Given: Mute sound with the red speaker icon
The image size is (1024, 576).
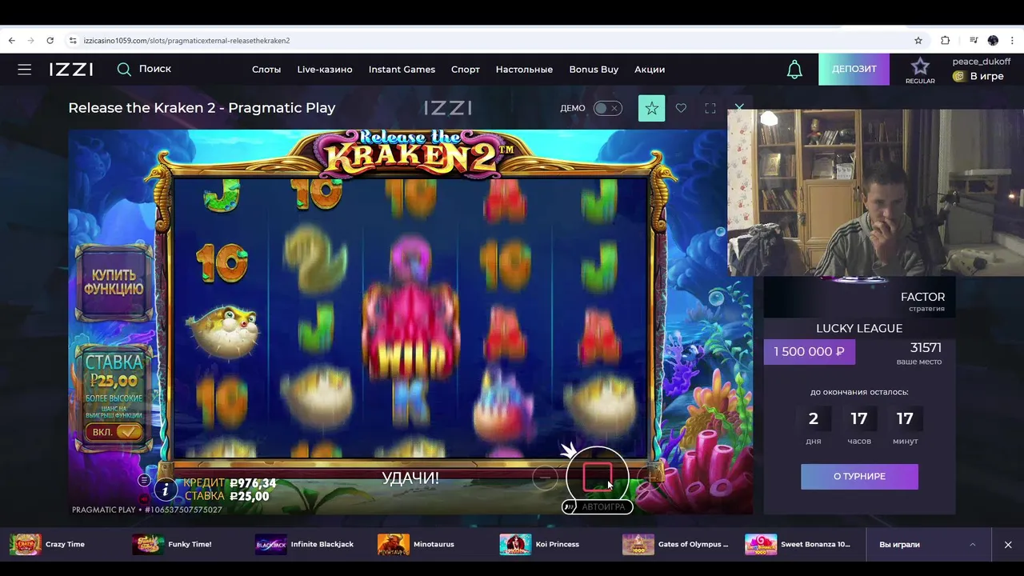Looking at the screenshot, I should click(144, 498).
